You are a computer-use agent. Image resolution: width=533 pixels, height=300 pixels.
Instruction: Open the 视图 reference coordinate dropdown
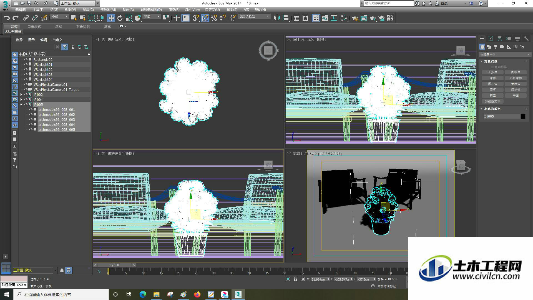pyautogui.click(x=152, y=17)
